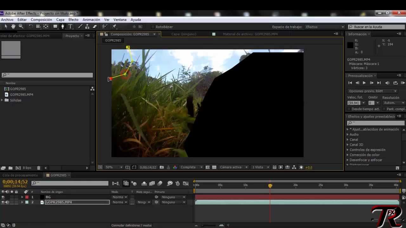Expand the Sólidas folder
Image resolution: width=406 pixels, height=228 pixels.
coord(2,100)
